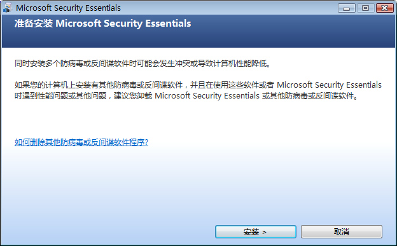
Task: Click the 取消 cancel button
Action: [x=342, y=231]
